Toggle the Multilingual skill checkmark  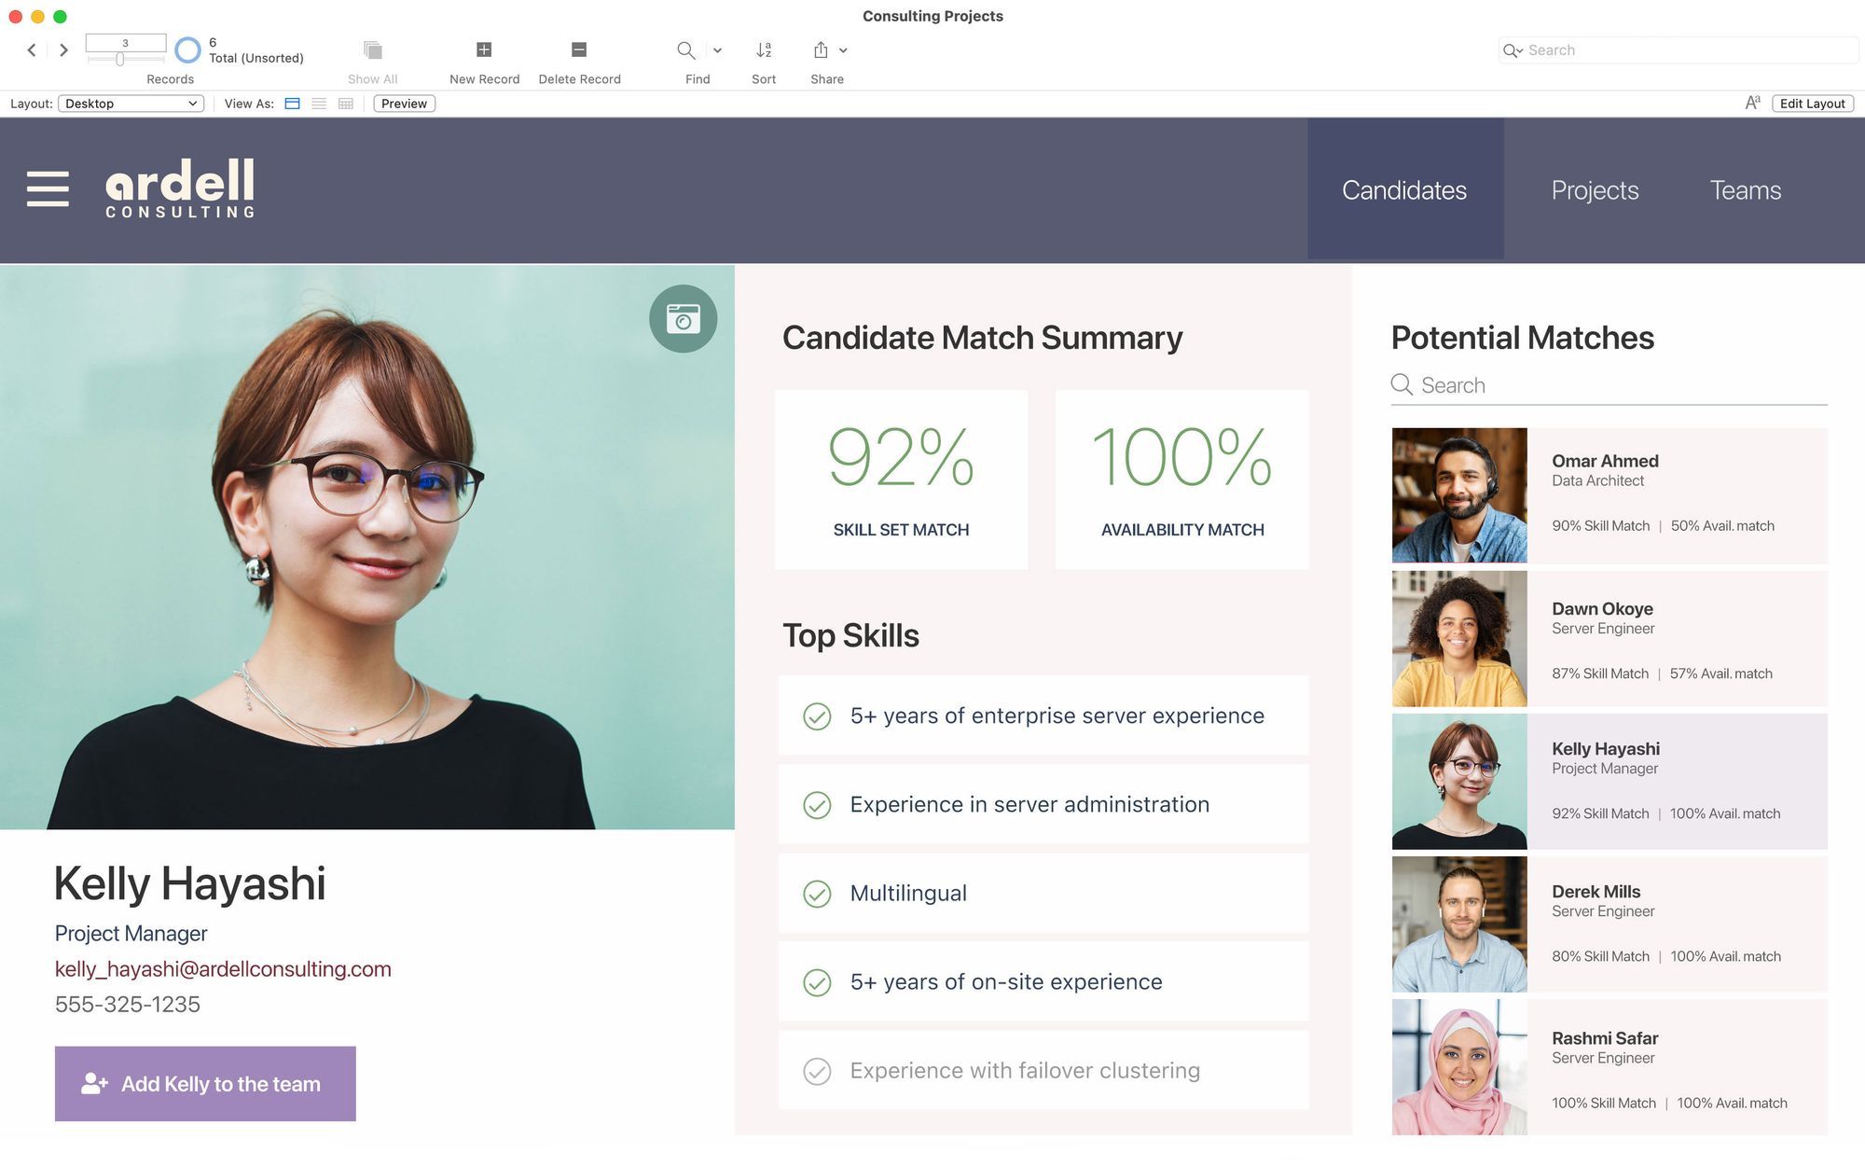point(817,893)
